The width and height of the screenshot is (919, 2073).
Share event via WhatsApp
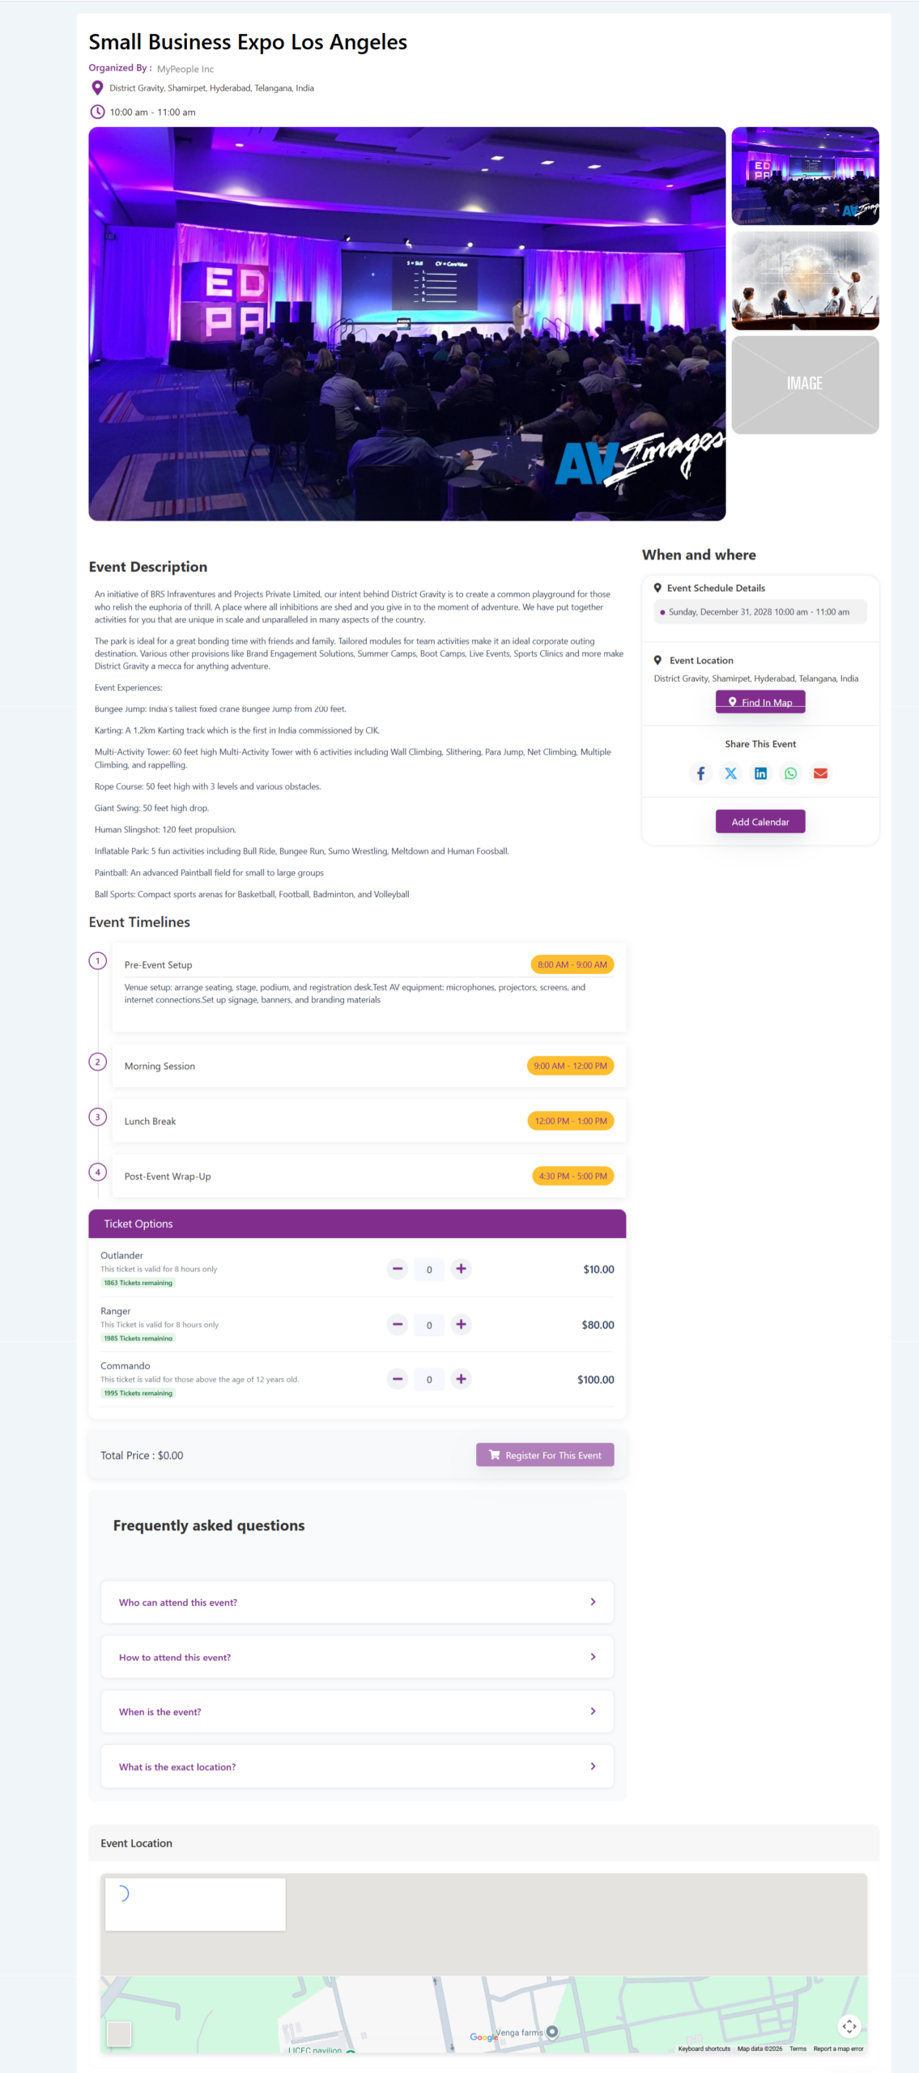click(x=790, y=773)
